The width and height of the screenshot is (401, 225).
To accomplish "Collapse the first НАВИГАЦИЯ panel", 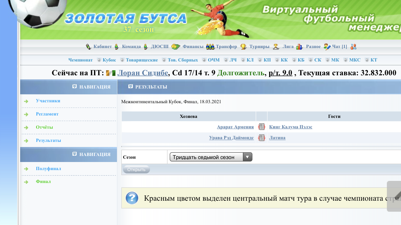I will [75, 87].
